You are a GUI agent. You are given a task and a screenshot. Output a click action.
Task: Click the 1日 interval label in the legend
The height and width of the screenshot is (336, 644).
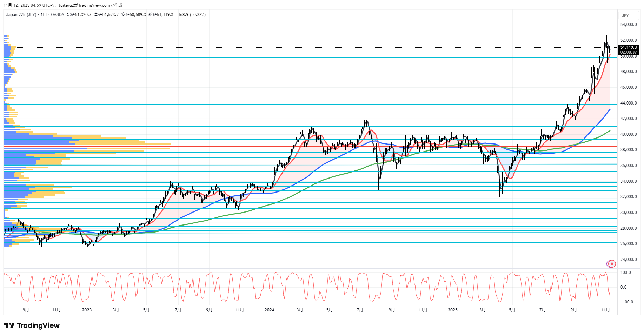click(x=44, y=15)
